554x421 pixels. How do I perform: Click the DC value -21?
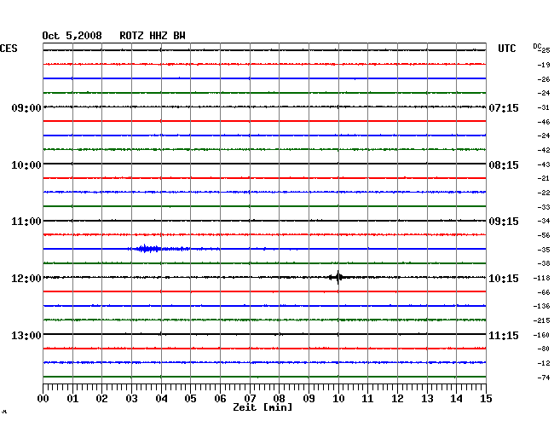click(544, 178)
